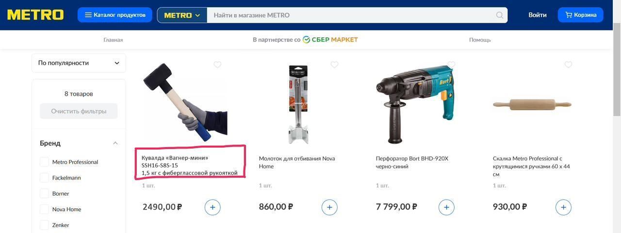Check the Nova Home brand filter
Image resolution: width=621 pixels, height=233 pixels.
point(44,209)
